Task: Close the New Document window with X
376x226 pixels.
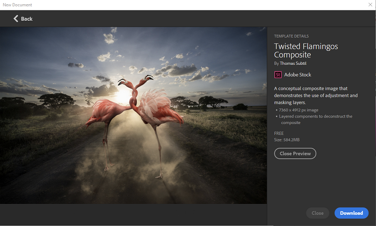Action: 370,5
